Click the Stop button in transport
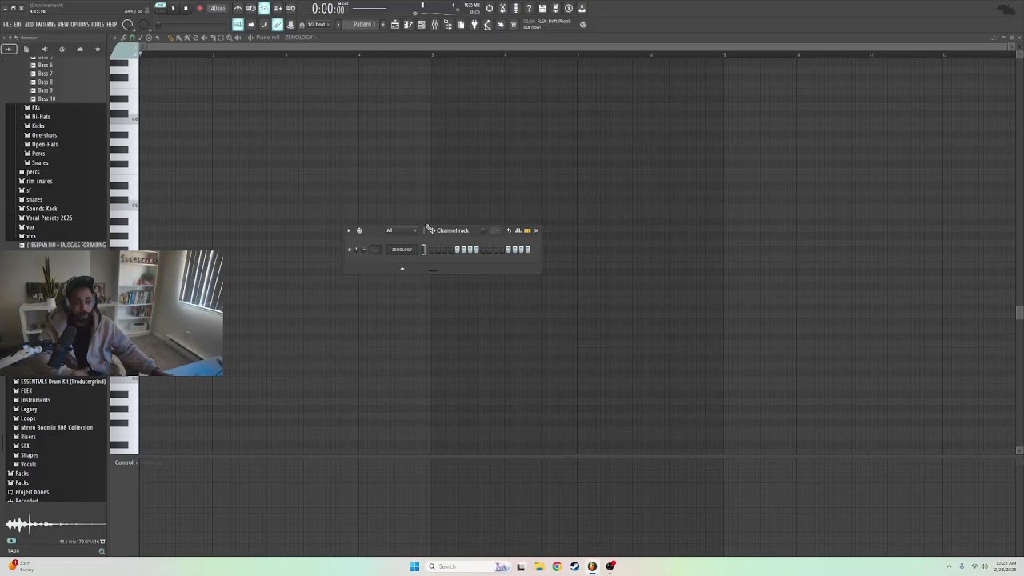The width and height of the screenshot is (1024, 576). coord(186,8)
